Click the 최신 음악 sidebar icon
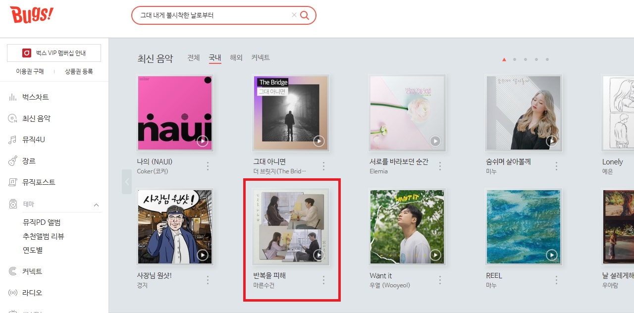634x313 pixels. pyautogui.click(x=13, y=118)
